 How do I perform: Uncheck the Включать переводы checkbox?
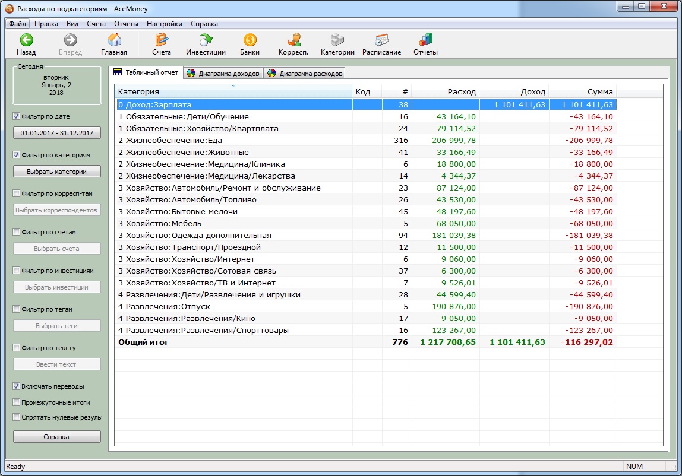click(x=17, y=386)
